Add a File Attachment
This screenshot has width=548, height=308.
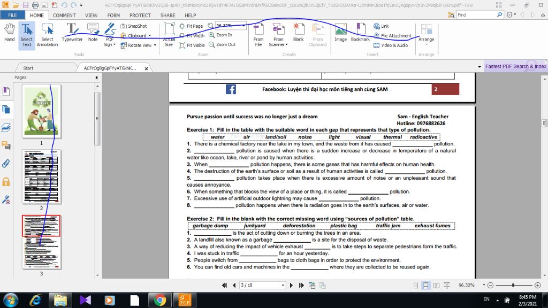pyautogui.click(x=392, y=36)
